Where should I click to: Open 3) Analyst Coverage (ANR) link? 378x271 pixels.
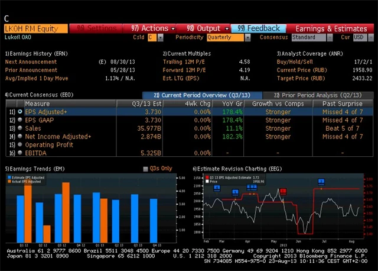309,54
